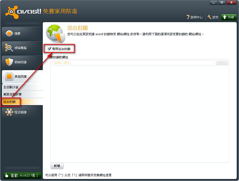
Task: Open the 摘要 summary eye icon
Action: 9,33
